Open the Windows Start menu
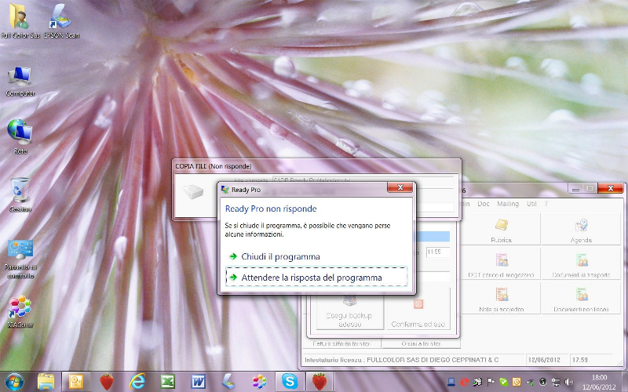Image resolution: width=628 pixels, height=392 pixels. [14, 381]
